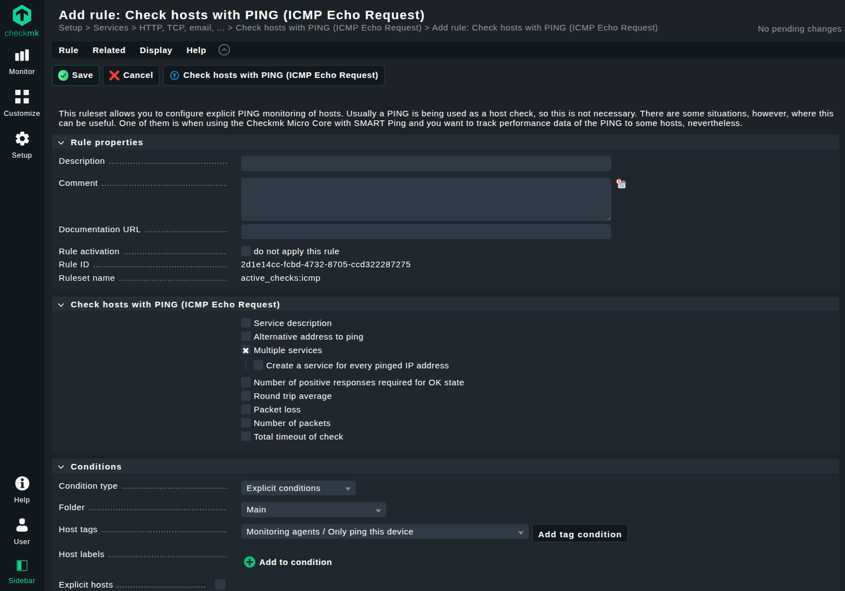Image resolution: width=845 pixels, height=591 pixels.
Task: Click the Cancel button label
Action: (x=138, y=75)
